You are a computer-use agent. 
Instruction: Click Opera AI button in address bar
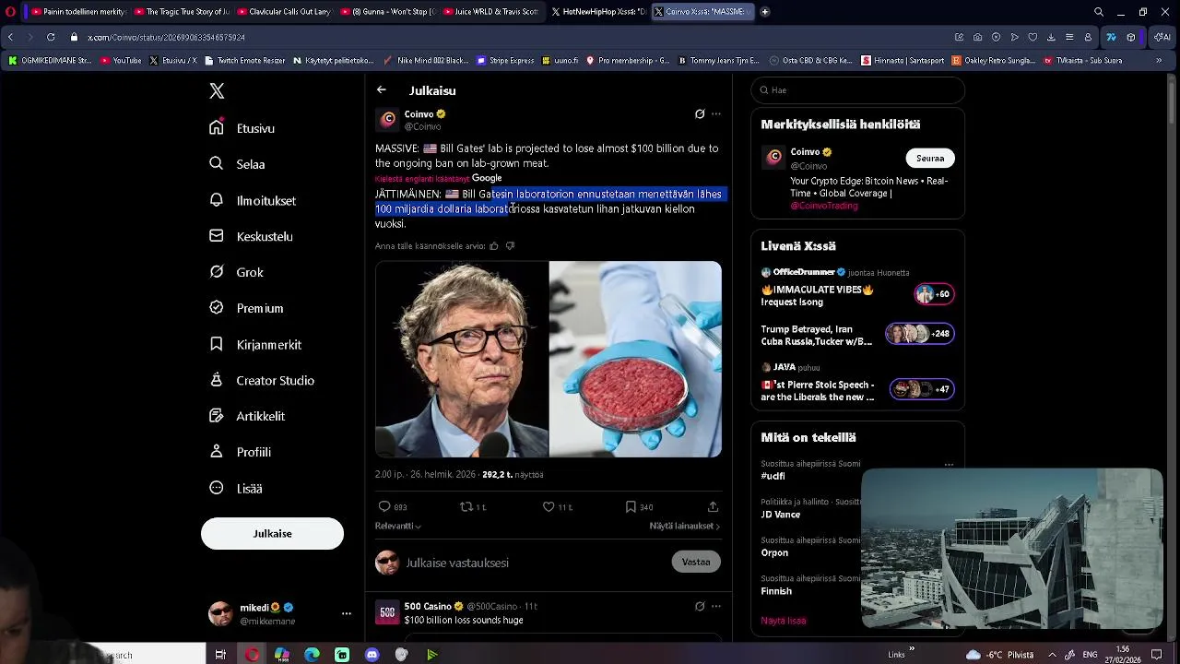tap(1162, 37)
